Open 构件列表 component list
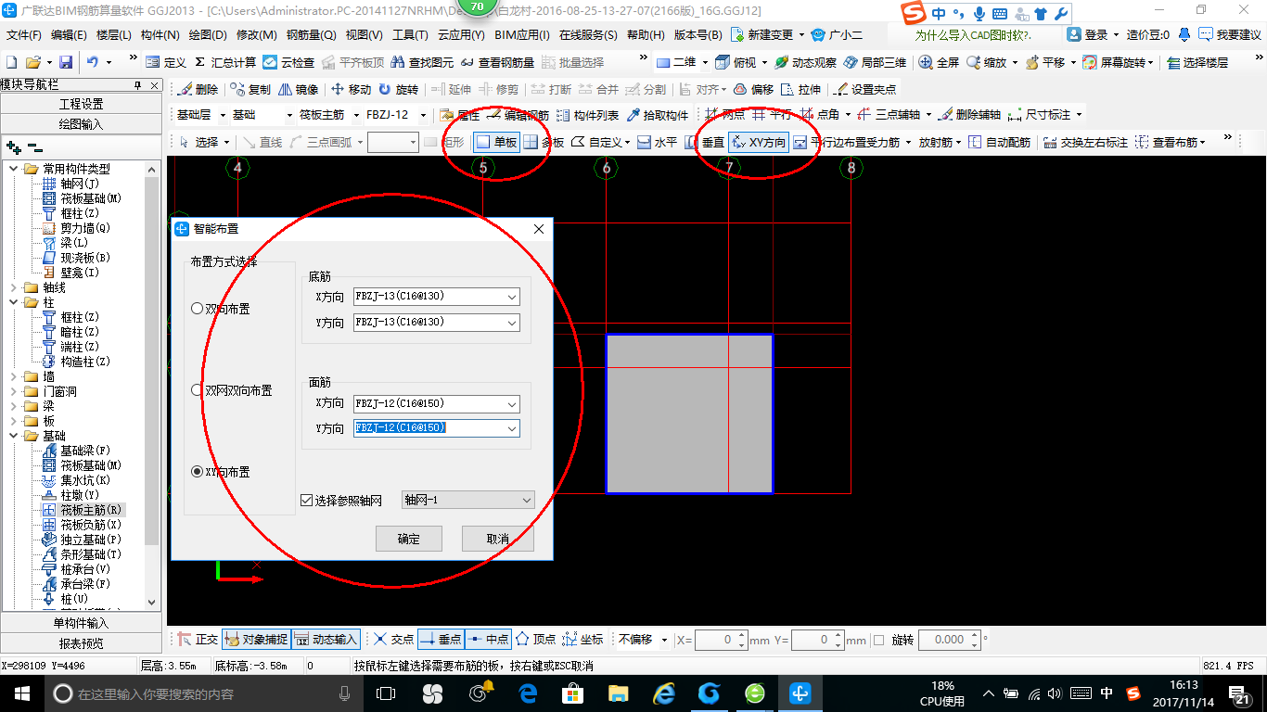 tap(587, 115)
